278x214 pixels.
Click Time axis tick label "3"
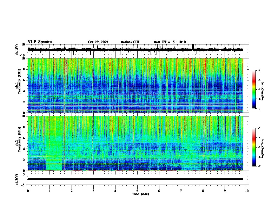coord(93,191)
